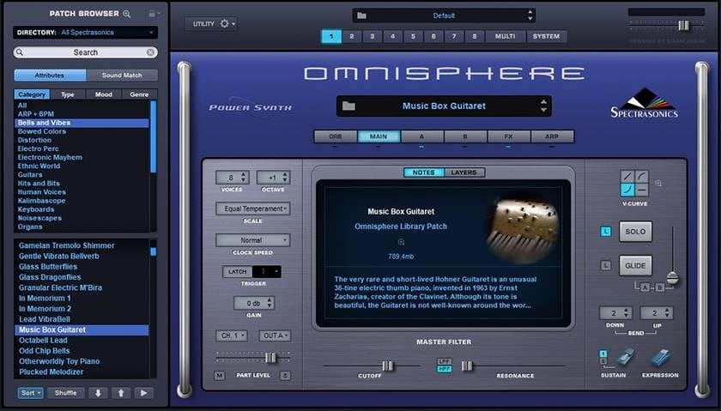
Task: Click the Guitaret patch image
Action: (523, 229)
